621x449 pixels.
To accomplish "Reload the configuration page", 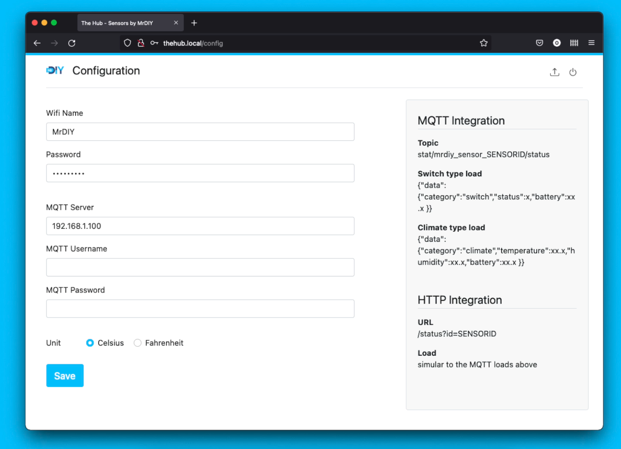I will [71, 43].
